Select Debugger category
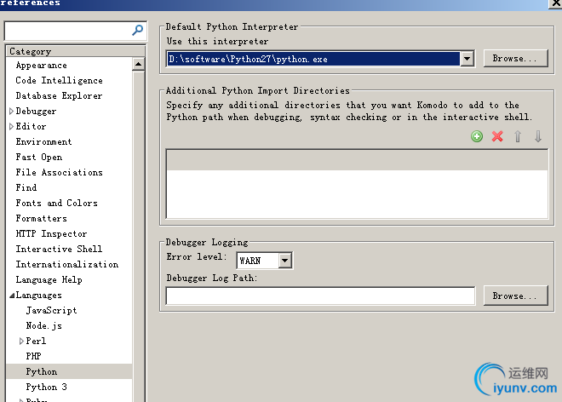Image resolution: width=562 pixels, height=402 pixels. (x=36, y=112)
